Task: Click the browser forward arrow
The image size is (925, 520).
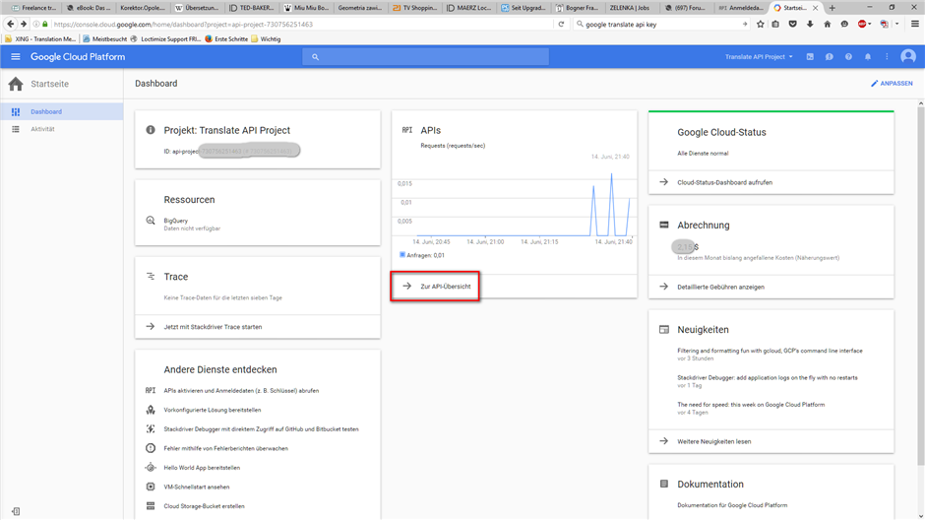Action: click(x=24, y=25)
